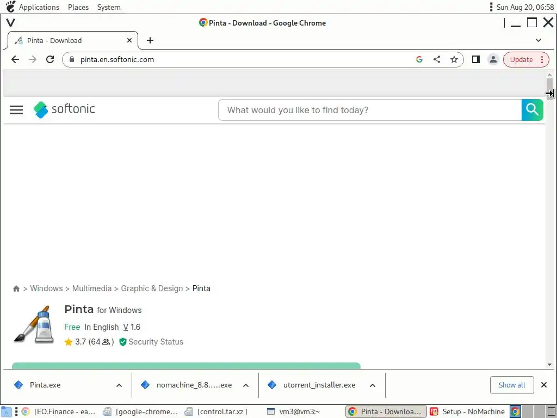Image resolution: width=557 pixels, height=418 pixels.
Task: Click the page vertical scrollbar thumb
Action: point(549,89)
